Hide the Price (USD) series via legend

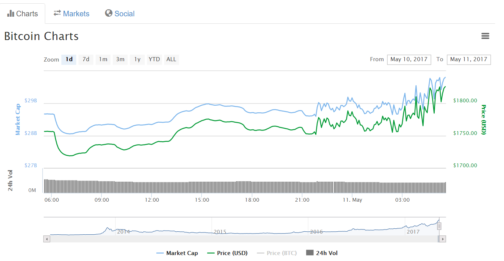pyautogui.click(x=227, y=253)
